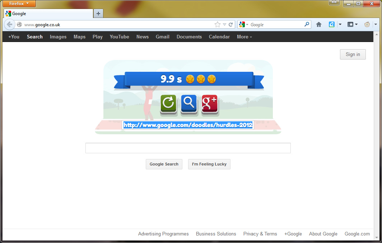Viewport: 382px width, 243px height.
Task: Click the blue 'a' addon toolbar icon
Action: coord(332,25)
